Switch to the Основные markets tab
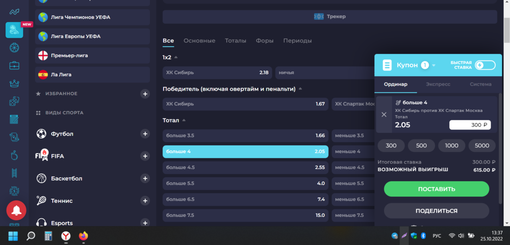This screenshot has width=510, height=245. pyautogui.click(x=199, y=41)
